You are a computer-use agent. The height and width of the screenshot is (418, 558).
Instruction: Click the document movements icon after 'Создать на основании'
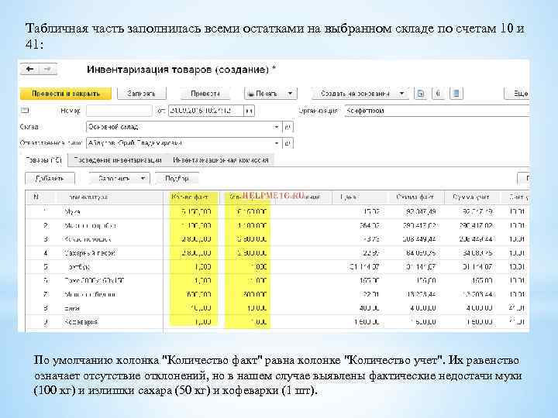pyautogui.click(x=421, y=94)
